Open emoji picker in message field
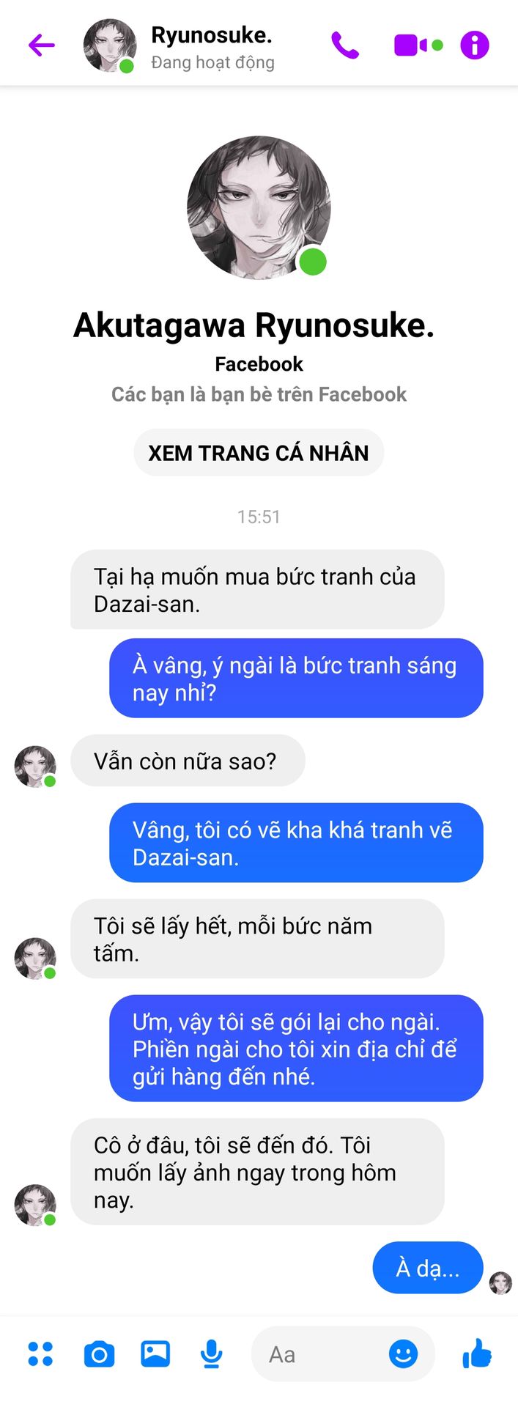 coord(403,1354)
